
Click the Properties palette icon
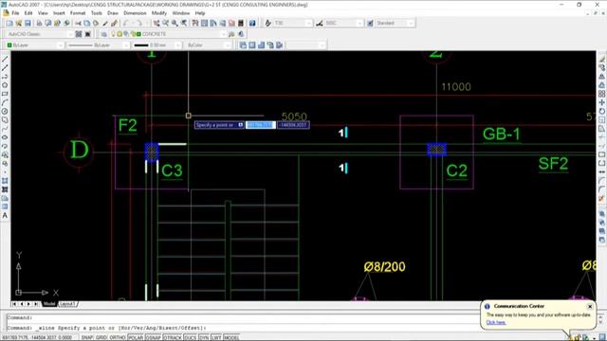[x=195, y=23]
